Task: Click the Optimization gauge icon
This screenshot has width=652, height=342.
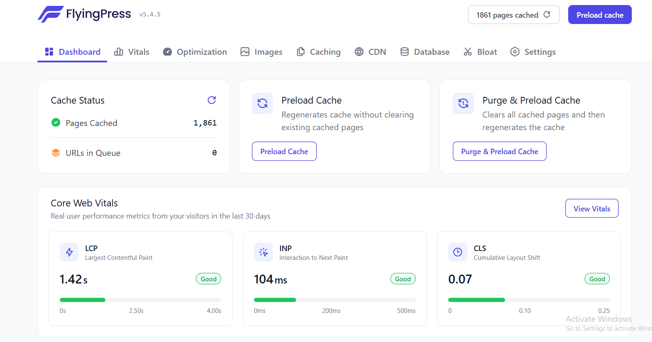Action: pos(167,52)
